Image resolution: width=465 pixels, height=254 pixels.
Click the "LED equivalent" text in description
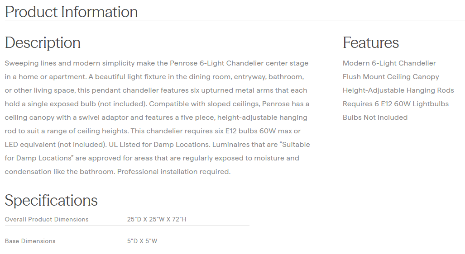31,145
